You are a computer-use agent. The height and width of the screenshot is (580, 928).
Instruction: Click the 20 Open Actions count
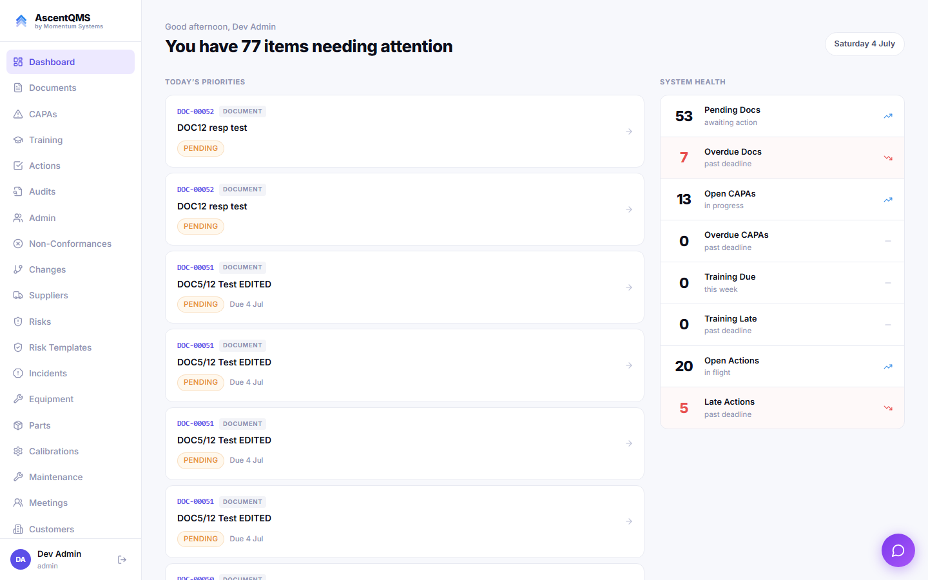684,367
